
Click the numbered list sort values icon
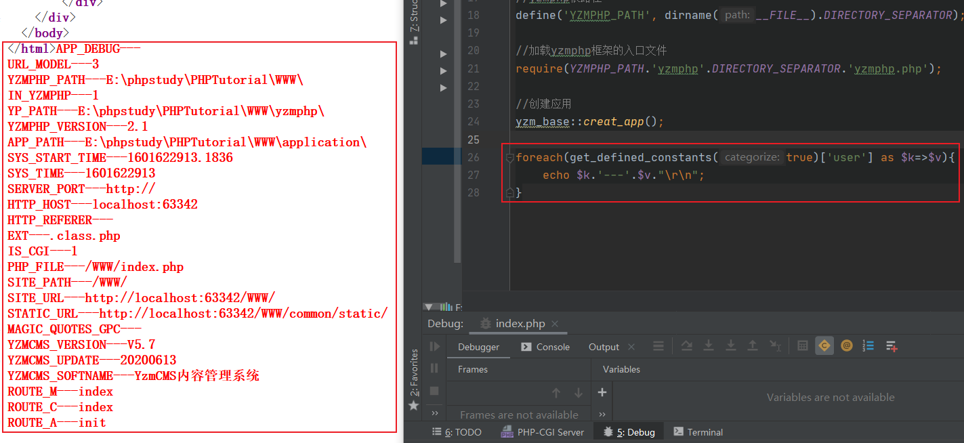(x=869, y=346)
